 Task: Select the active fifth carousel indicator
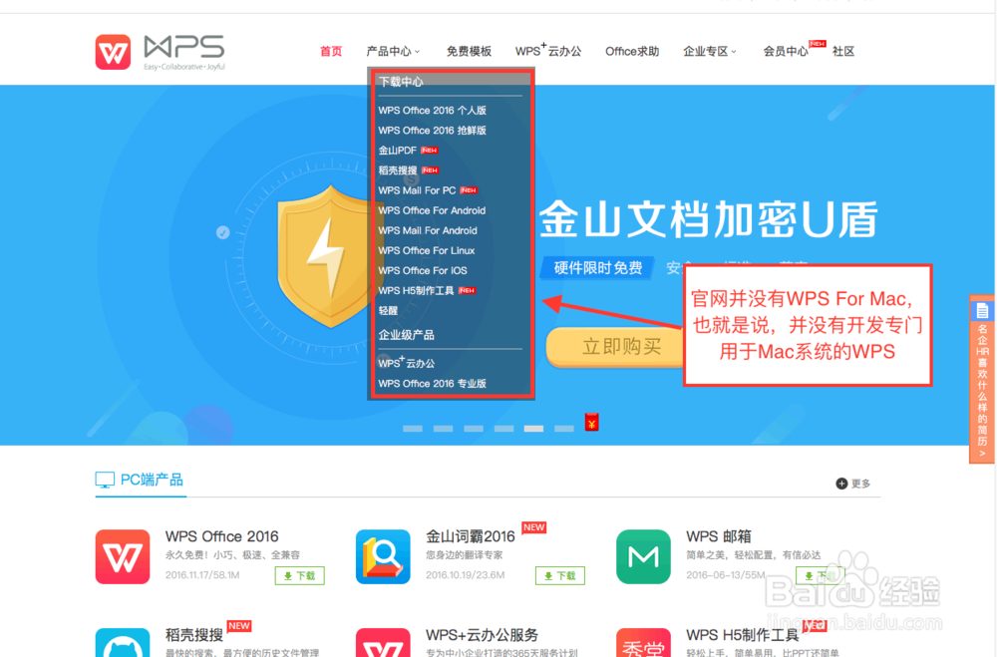(x=533, y=429)
